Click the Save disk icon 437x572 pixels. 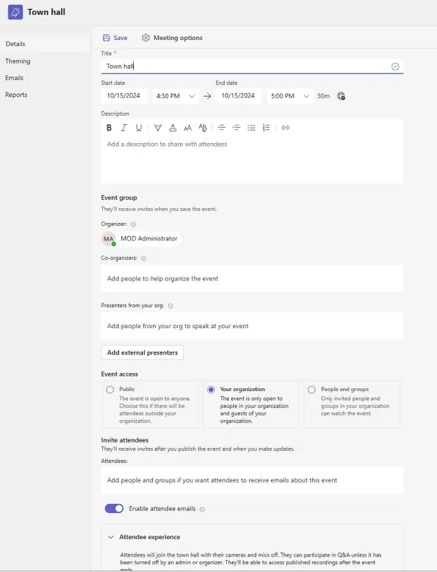[106, 38]
